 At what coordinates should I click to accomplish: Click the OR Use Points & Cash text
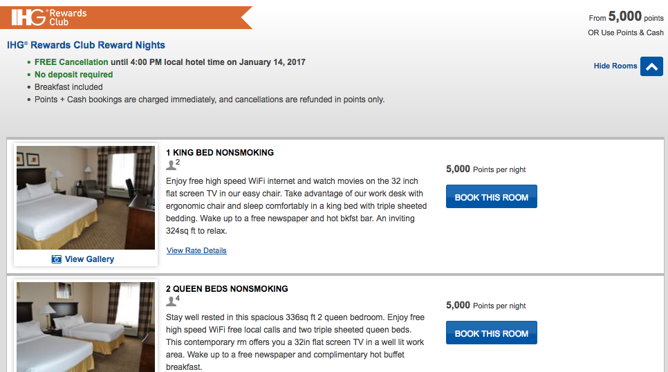pyautogui.click(x=625, y=32)
